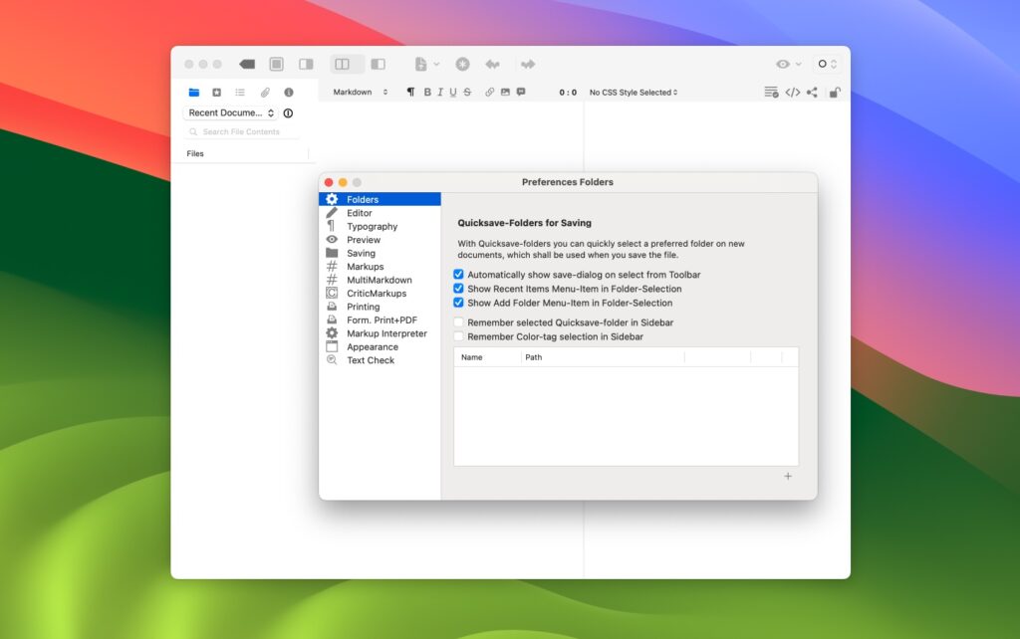This screenshot has height=639, width=1020.
Task: Apply strikethrough formatting
Action: pyautogui.click(x=466, y=92)
